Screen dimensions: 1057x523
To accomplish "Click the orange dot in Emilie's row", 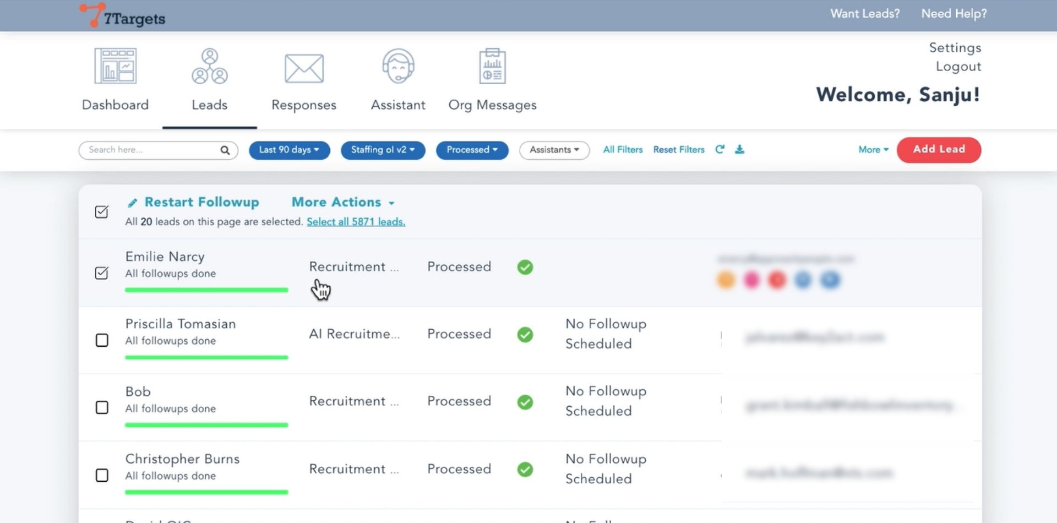I will coord(726,280).
